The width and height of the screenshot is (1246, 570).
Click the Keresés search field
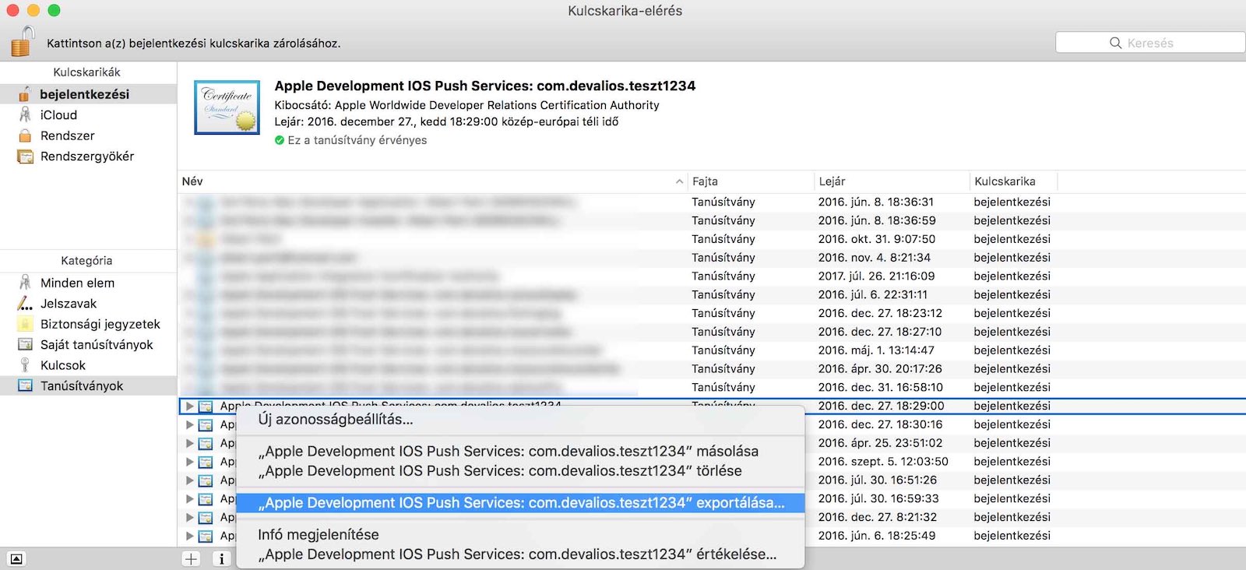click(1149, 43)
